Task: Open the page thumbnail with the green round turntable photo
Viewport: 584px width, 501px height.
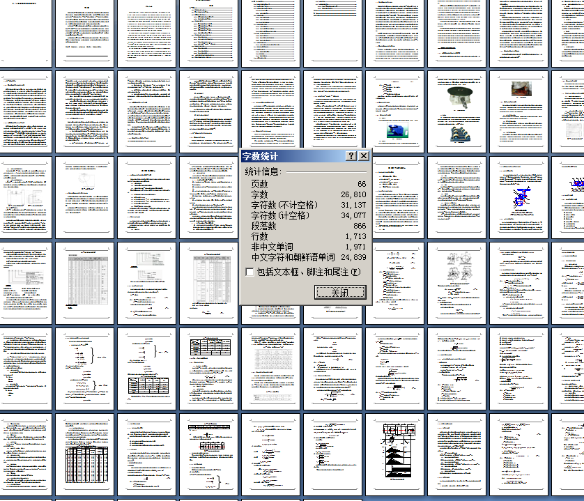Action: 456,111
